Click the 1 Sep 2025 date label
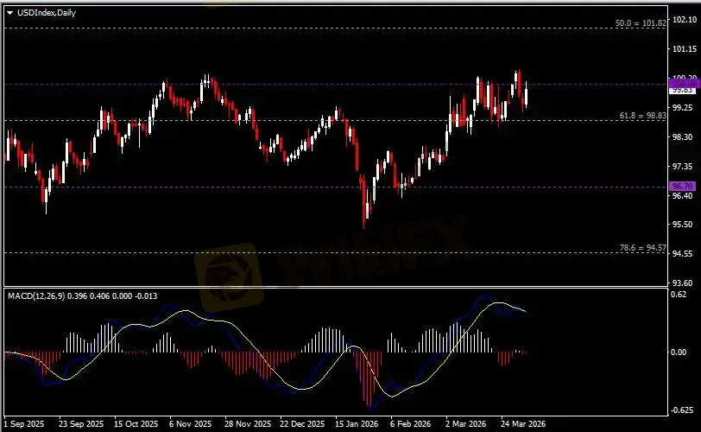 (24, 423)
